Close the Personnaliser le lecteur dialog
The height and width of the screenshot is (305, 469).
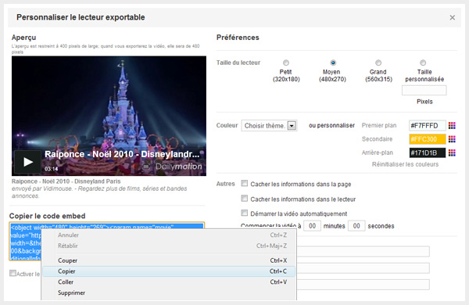pyautogui.click(x=453, y=18)
